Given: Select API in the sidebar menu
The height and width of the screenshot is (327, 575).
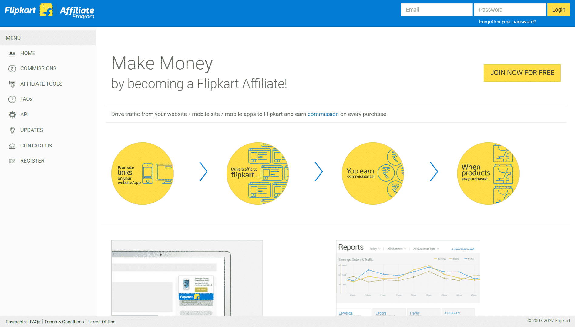Looking at the screenshot, I should pos(24,114).
